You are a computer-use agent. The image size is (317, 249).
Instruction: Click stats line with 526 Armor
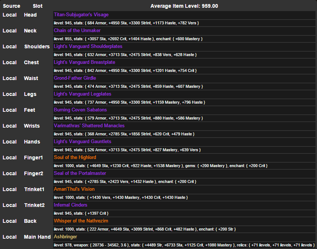(x=127, y=150)
